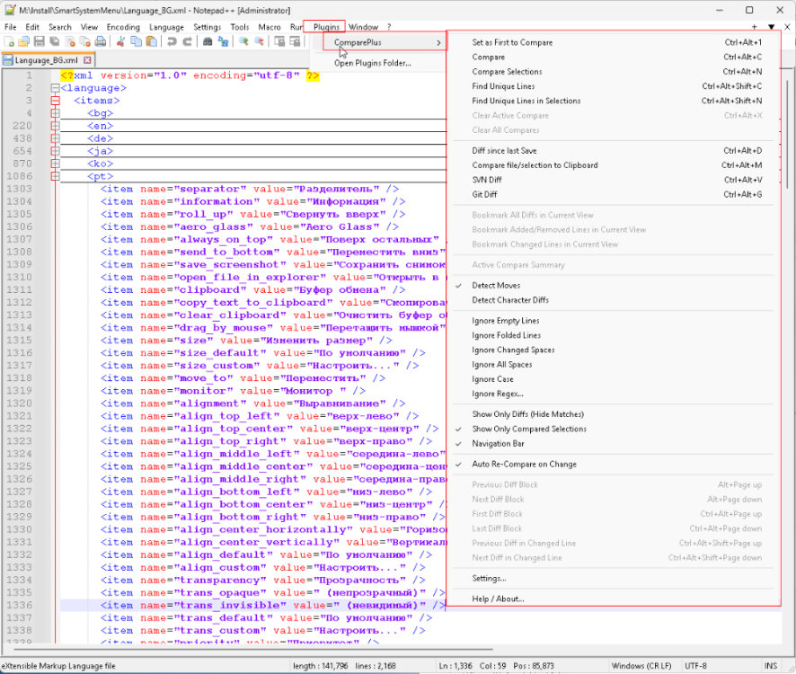Redo action via toolbar arrow
This screenshot has height=674, width=796.
point(188,41)
